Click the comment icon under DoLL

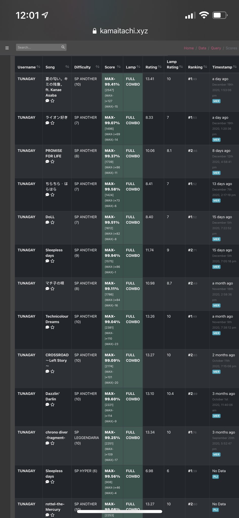pos(47,222)
